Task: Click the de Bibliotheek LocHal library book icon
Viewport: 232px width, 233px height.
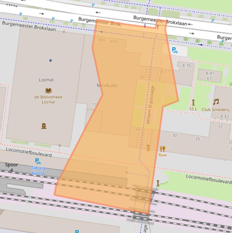Action: click(48, 90)
